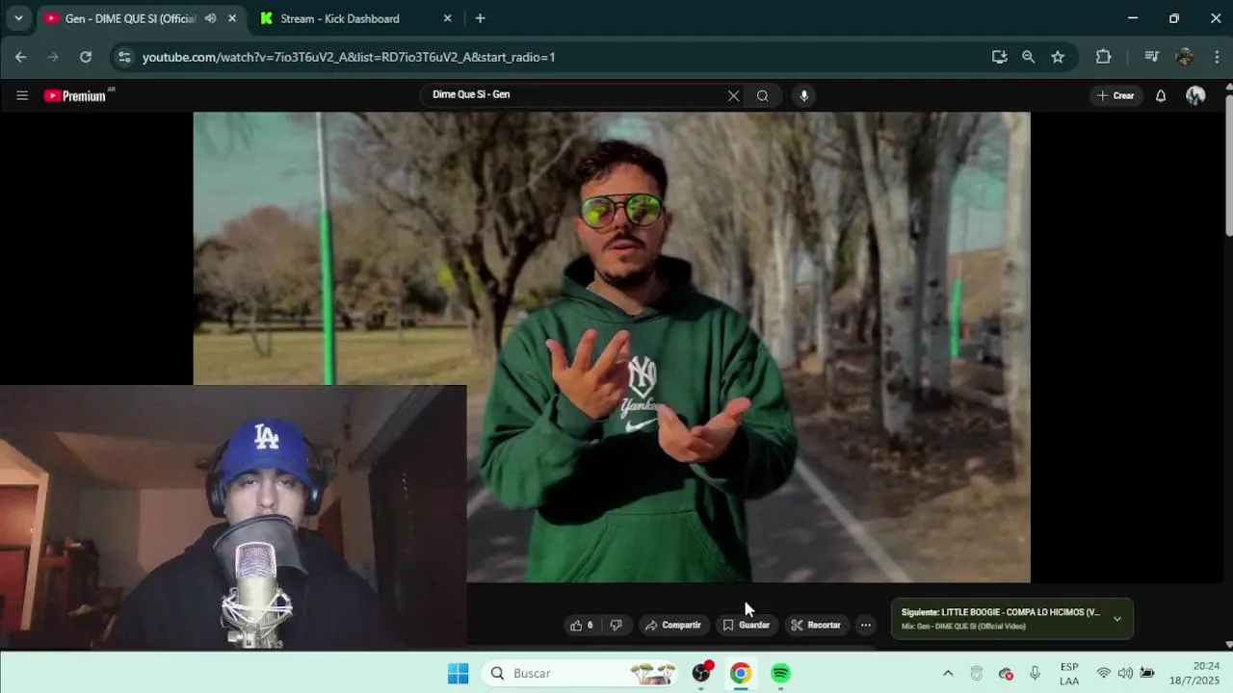Mute the tab using the audio speaker icon
The height and width of the screenshot is (693, 1233).
[210, 18]
